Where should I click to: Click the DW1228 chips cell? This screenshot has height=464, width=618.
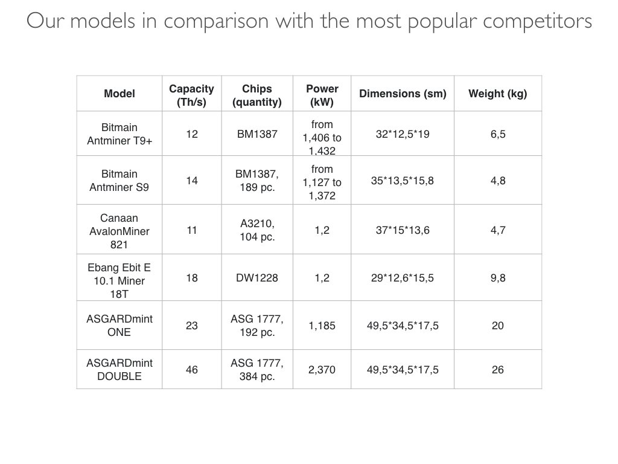[257, 277]
